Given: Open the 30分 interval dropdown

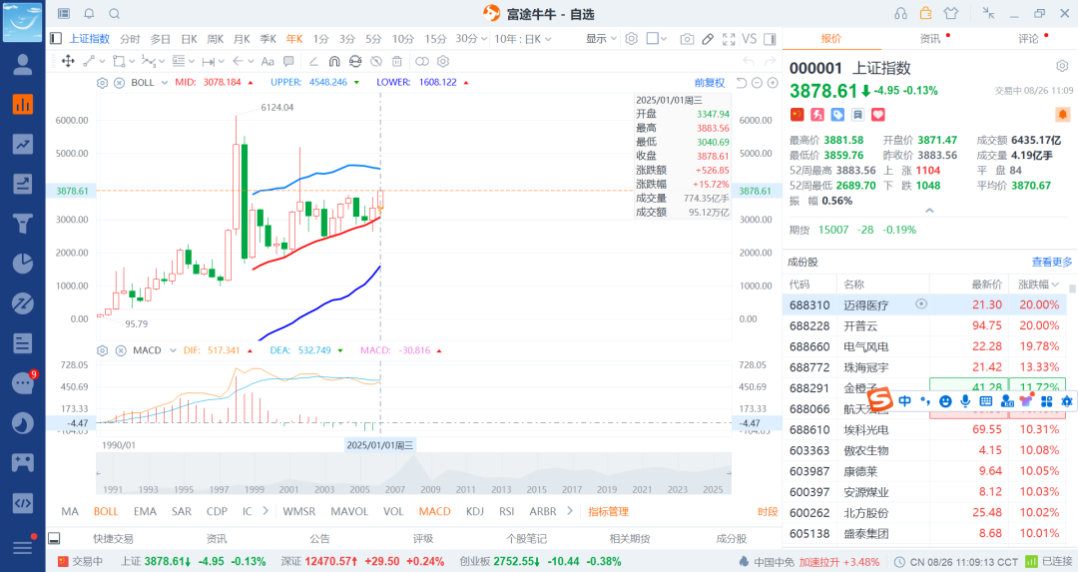Looking at the screenshot, I should [x=471, y=39].
